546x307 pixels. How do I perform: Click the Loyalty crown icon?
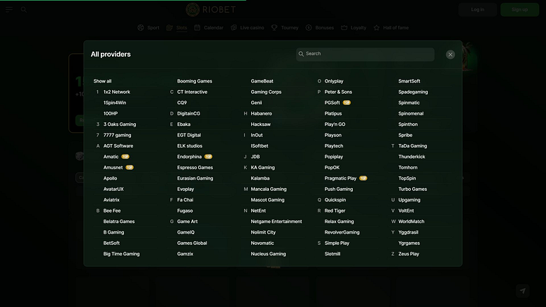[x=344, y=28]
